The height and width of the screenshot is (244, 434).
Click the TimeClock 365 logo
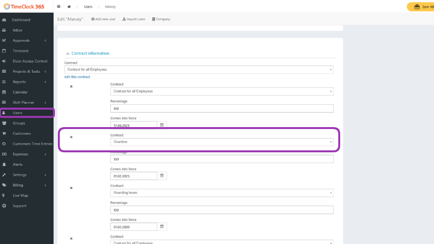click(x=25, y=7)
